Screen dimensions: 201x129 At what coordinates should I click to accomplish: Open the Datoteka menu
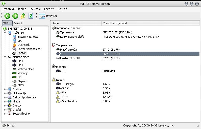click(9, 9)
